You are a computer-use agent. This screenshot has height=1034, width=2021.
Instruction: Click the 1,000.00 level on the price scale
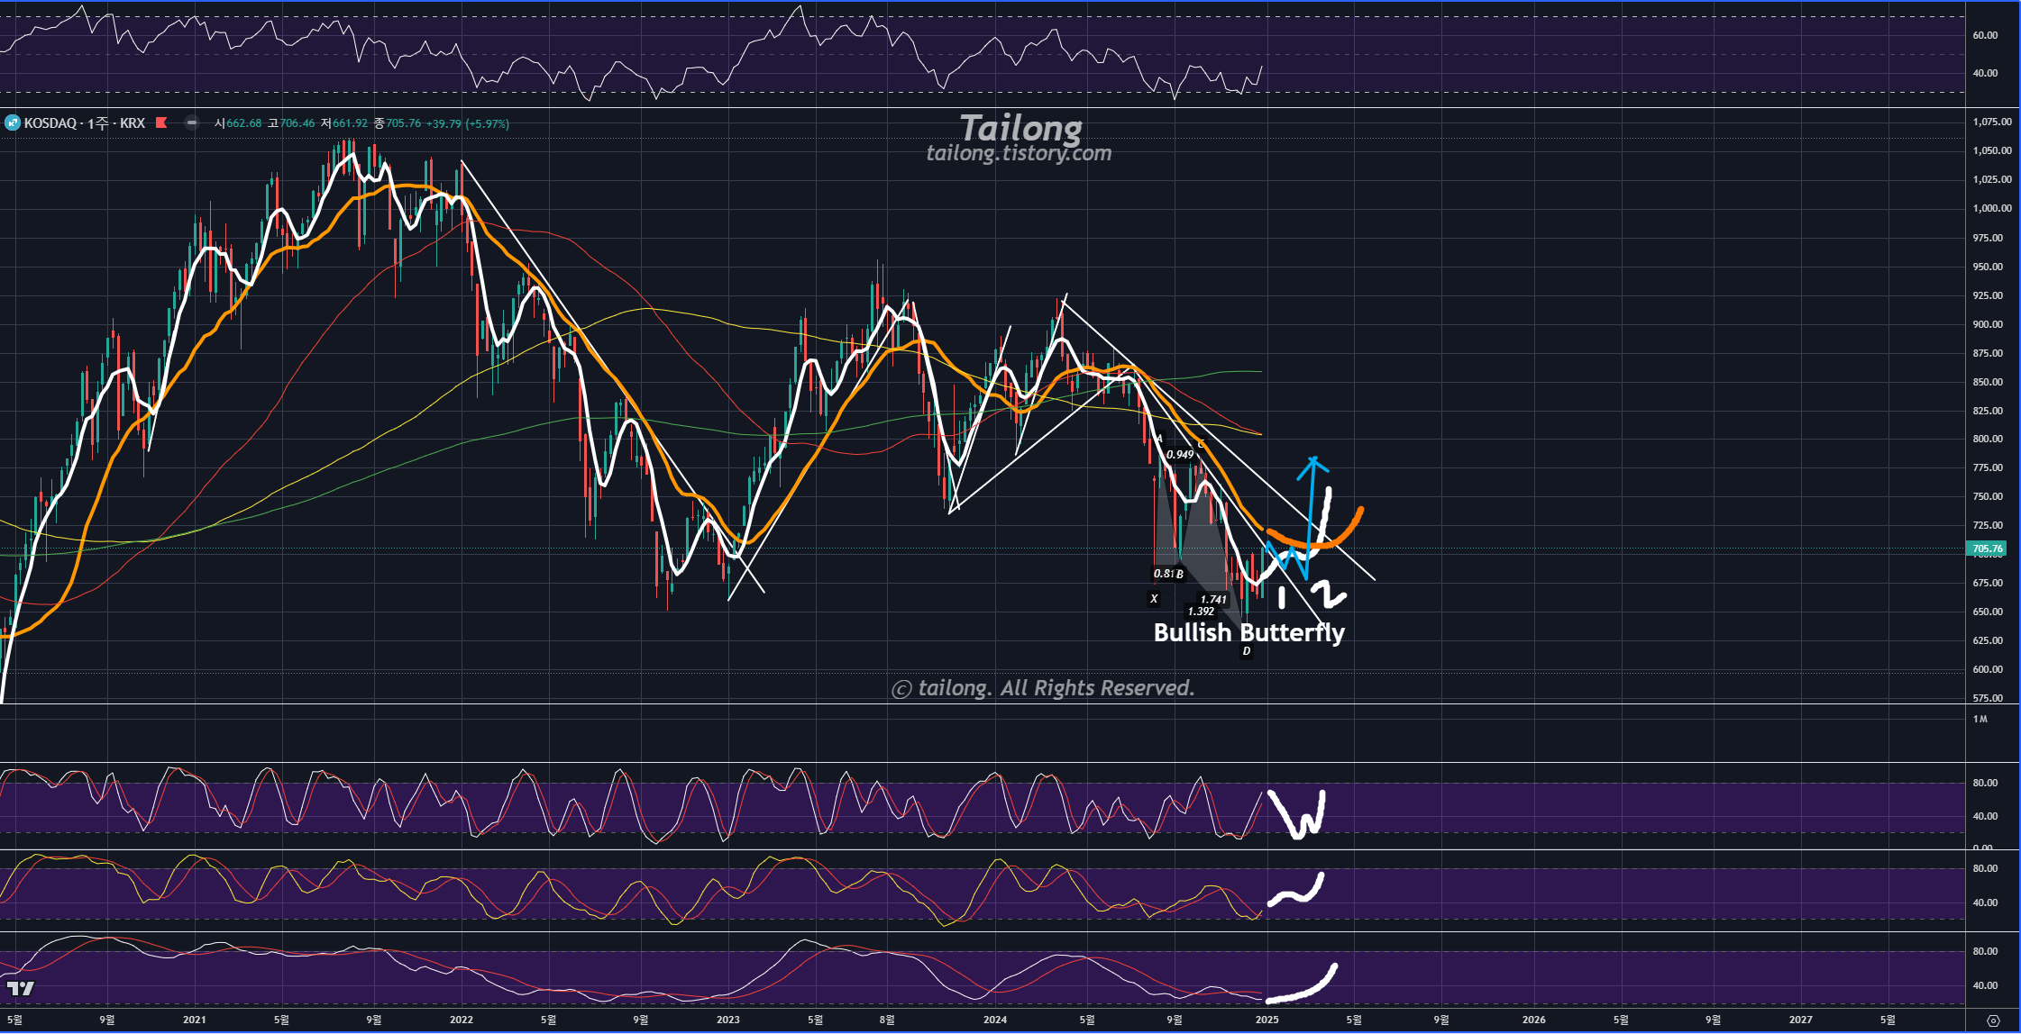pos(1991,208)
